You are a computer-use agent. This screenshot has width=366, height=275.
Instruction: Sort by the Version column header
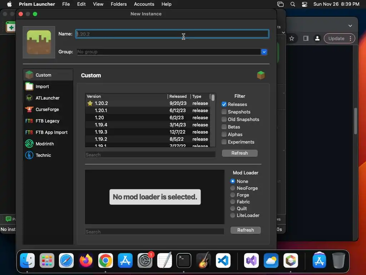[x=127, y=96]
